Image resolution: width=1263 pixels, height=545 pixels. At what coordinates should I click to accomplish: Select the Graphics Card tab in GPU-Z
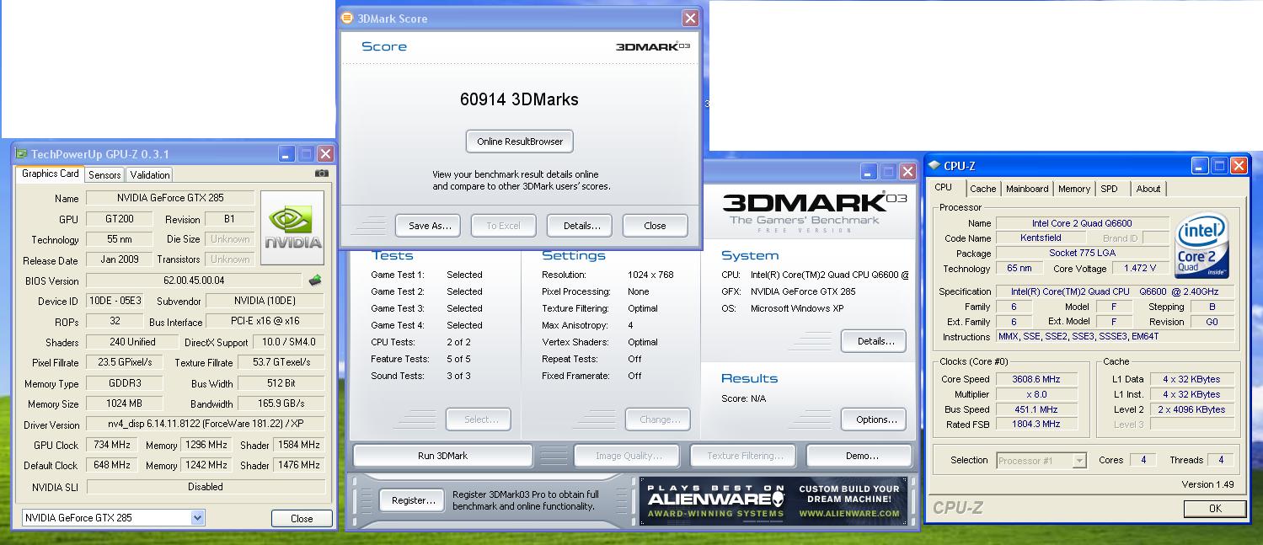(50, 174)
